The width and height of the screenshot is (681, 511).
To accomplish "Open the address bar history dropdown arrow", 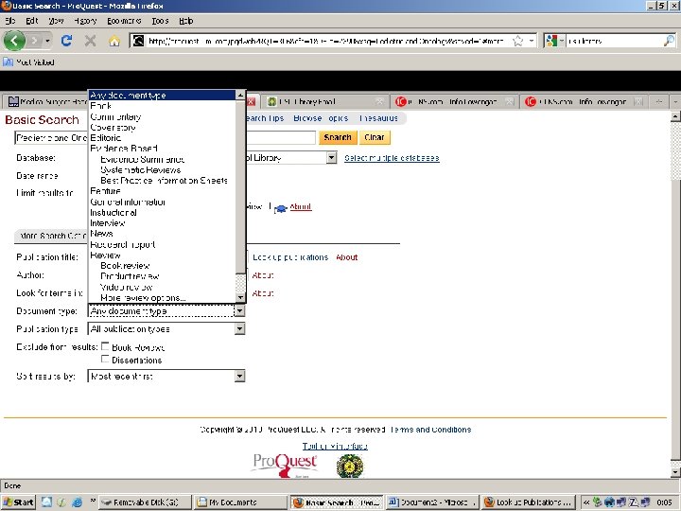I will pyautogui.click(x=532, y=41).
